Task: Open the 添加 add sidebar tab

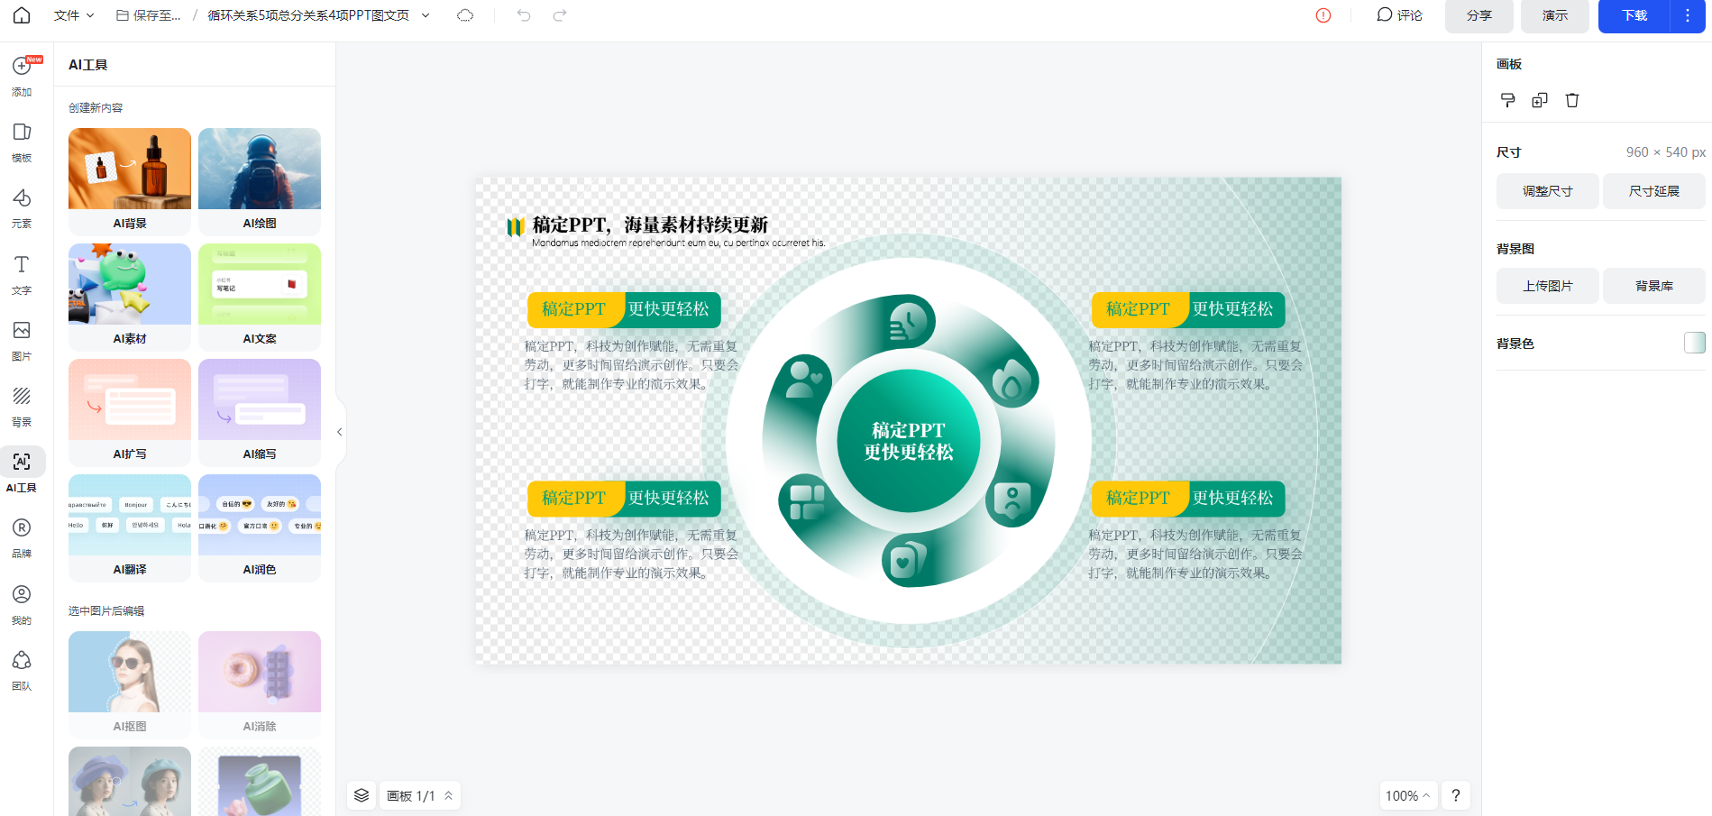Action: [22, 76]
